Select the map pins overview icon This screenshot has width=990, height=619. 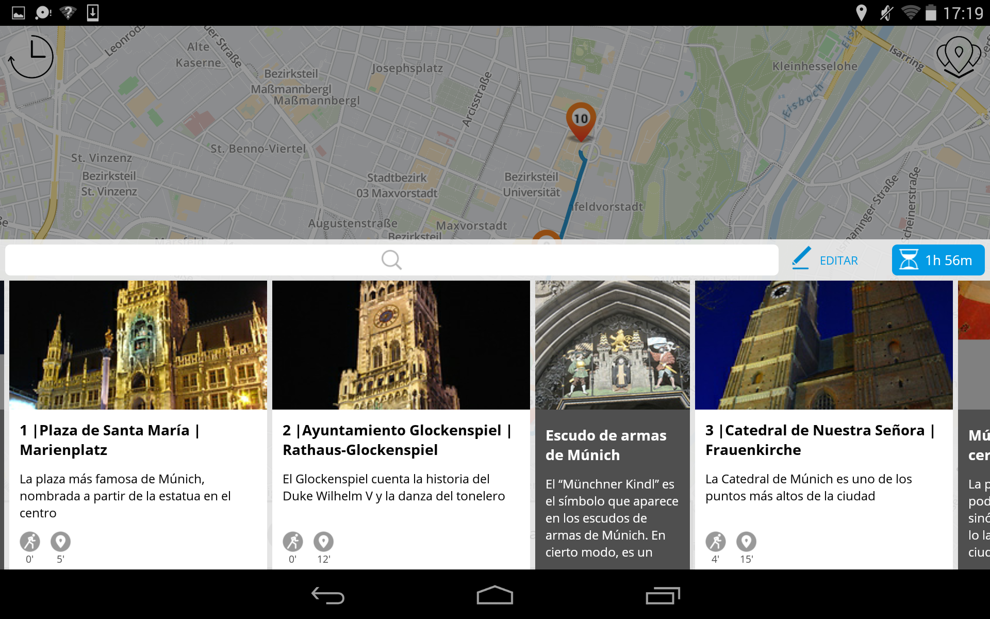[958, 56]
